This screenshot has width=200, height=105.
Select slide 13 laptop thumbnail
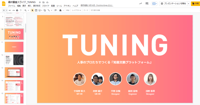click(x=14, y=72)
